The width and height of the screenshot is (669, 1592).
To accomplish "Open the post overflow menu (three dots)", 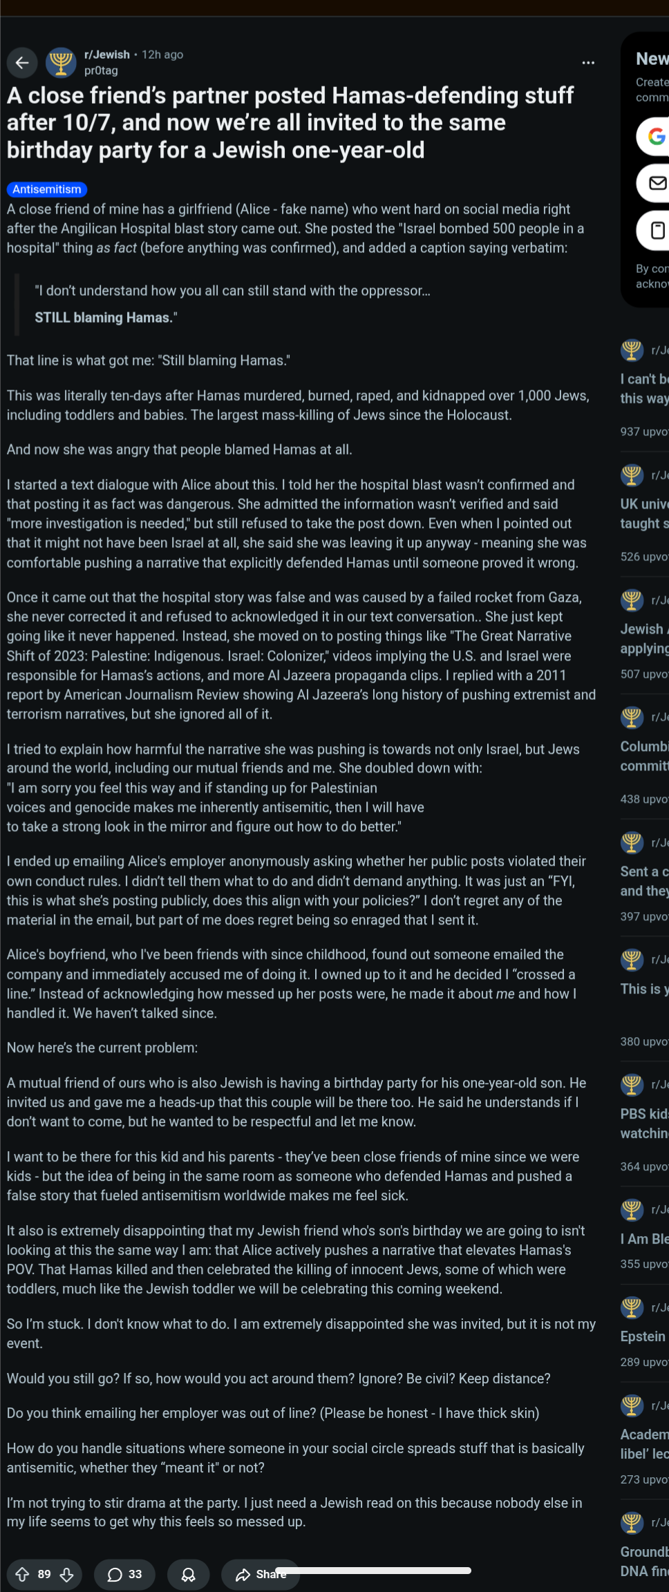I will tap(588, 63).
